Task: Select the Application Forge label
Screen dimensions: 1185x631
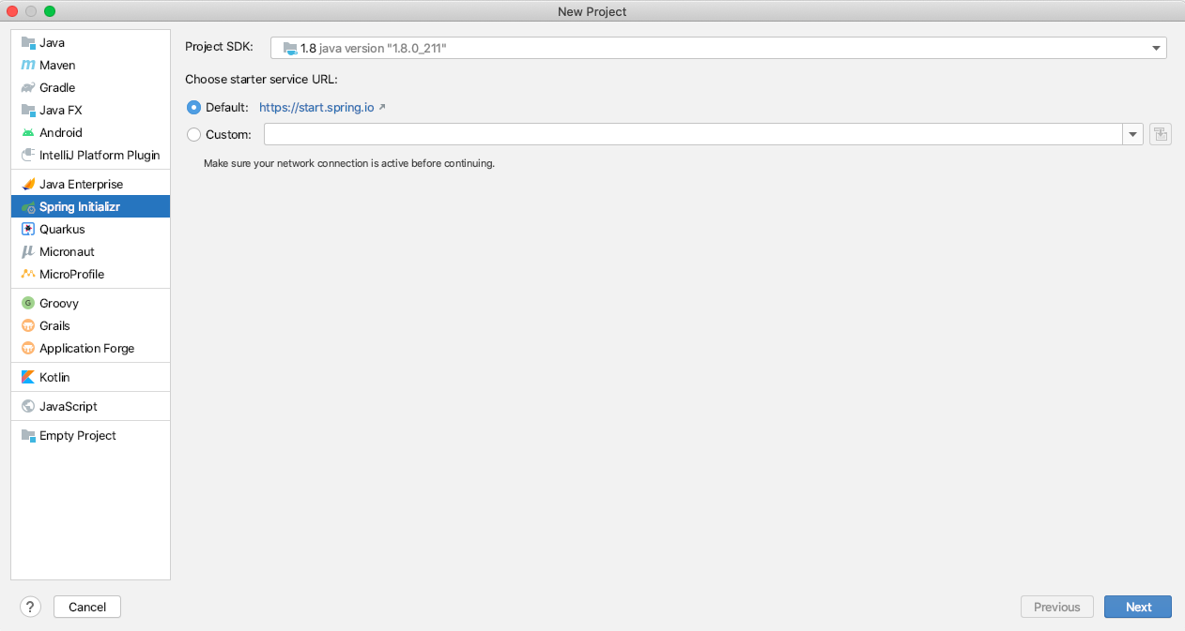Action: pyautogui.click(x=86, y=348)
